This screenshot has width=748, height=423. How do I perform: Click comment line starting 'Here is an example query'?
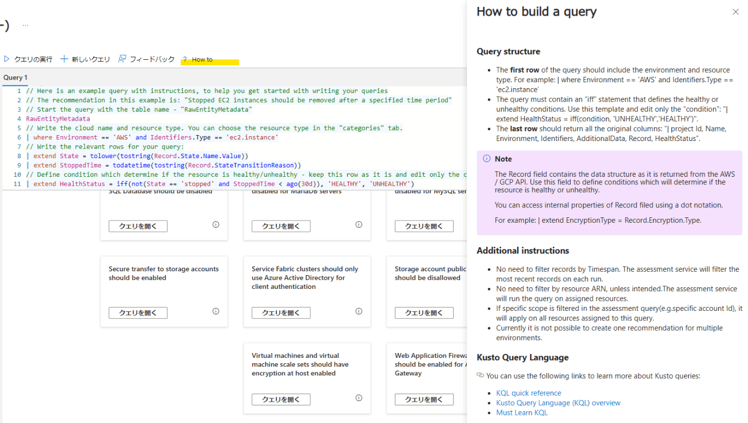click(x=207, y=91)
